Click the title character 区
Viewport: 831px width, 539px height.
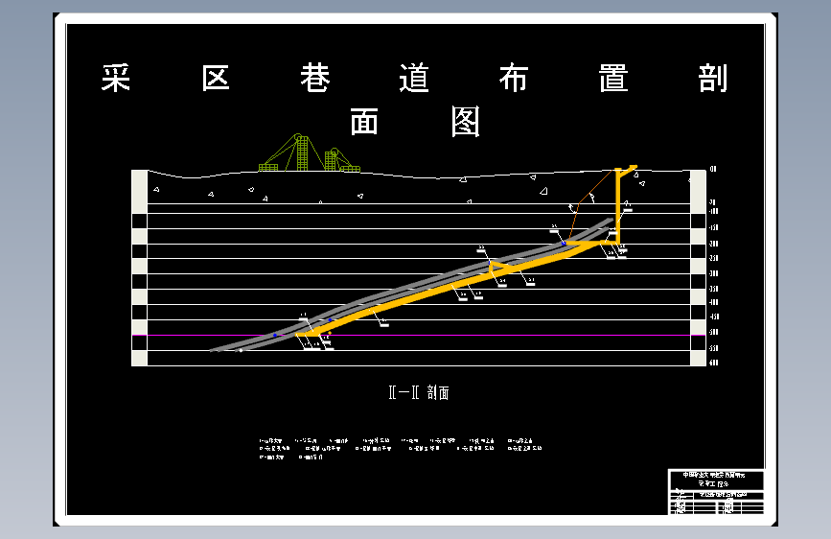(216, 78)
